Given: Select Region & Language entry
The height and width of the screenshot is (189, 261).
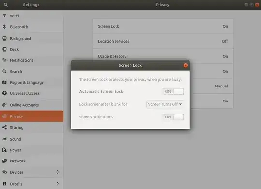Looking at the screenshot, I should 31,83.
